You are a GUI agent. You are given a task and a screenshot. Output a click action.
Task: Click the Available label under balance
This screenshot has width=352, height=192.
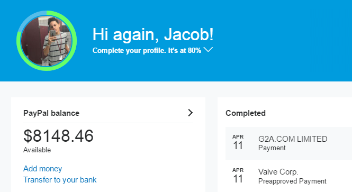(x=37, y=150)
